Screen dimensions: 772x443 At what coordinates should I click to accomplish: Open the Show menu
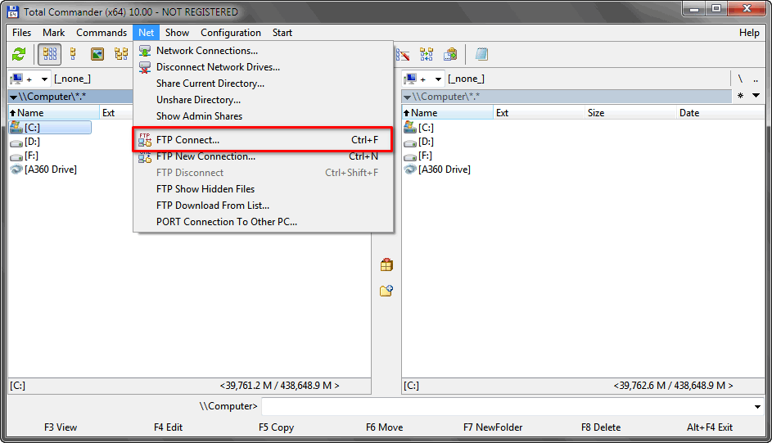pos(178,33)
